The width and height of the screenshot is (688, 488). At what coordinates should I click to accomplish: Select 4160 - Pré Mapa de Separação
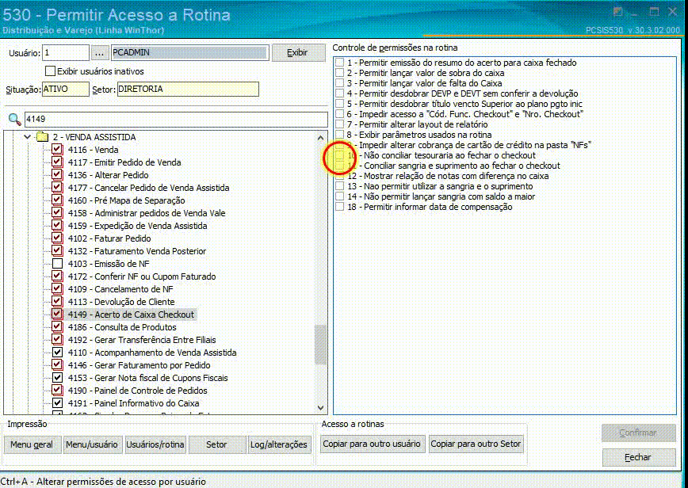126,200
